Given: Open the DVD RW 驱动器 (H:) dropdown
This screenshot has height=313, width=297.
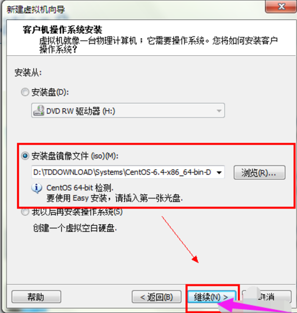Looking at the screenshot, I should [x=128, y=110].
